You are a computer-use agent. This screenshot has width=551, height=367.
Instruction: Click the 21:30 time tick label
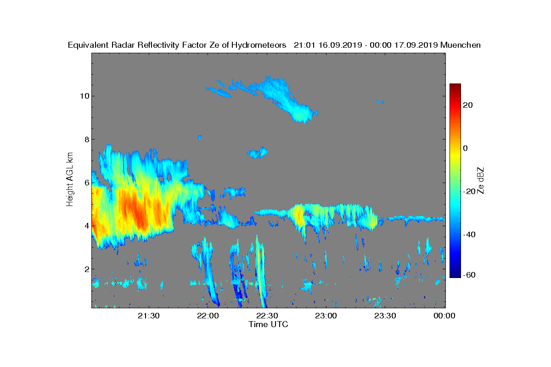click(x=149, y=316)
